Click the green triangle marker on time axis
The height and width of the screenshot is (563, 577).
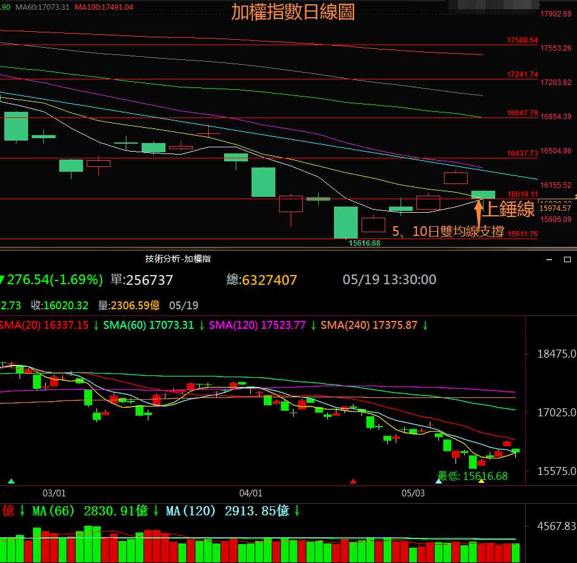pos(11,482)
